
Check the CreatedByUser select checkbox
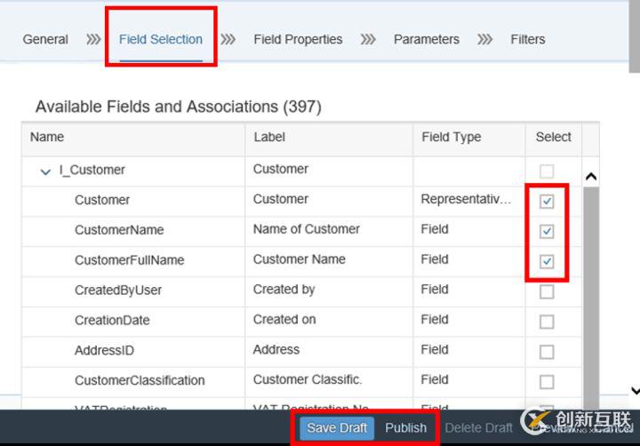(547, 291)
